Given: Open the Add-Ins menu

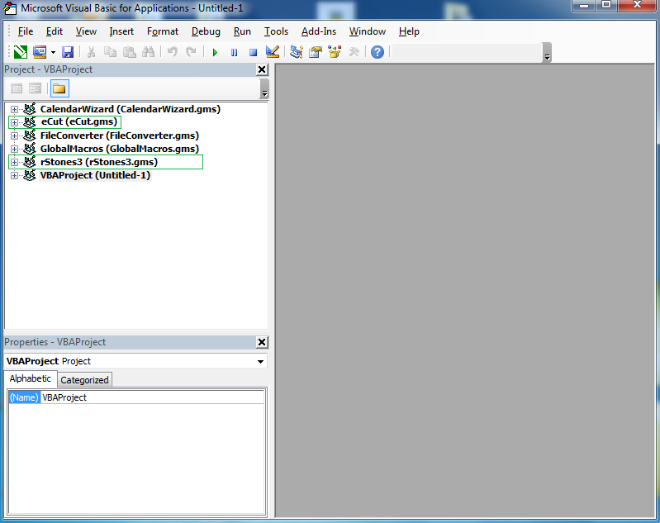Looking at the screenshot, I should point(319,31).
